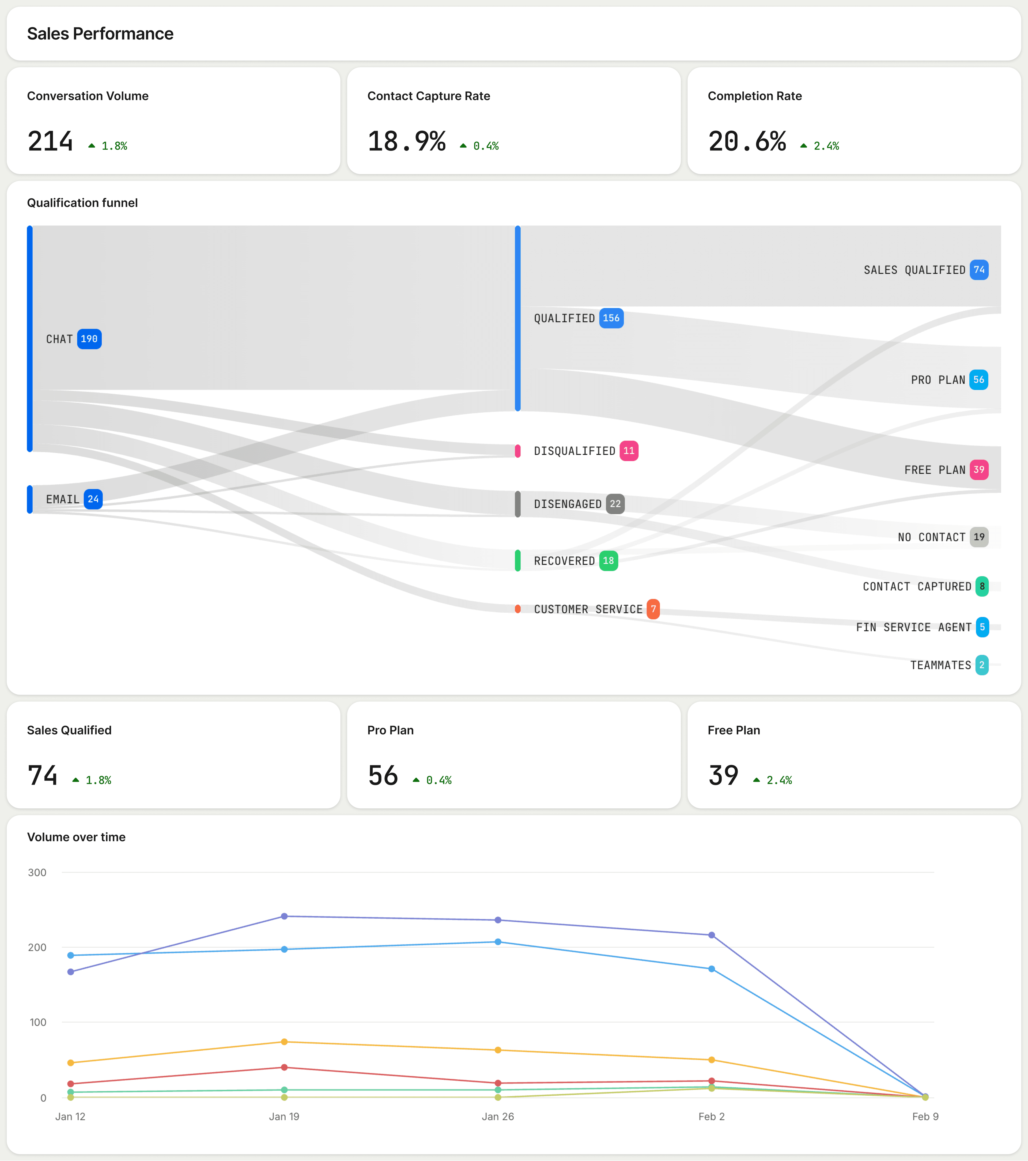Click the 1.8% trend on Sales Qualified card

tap(92, 780)
